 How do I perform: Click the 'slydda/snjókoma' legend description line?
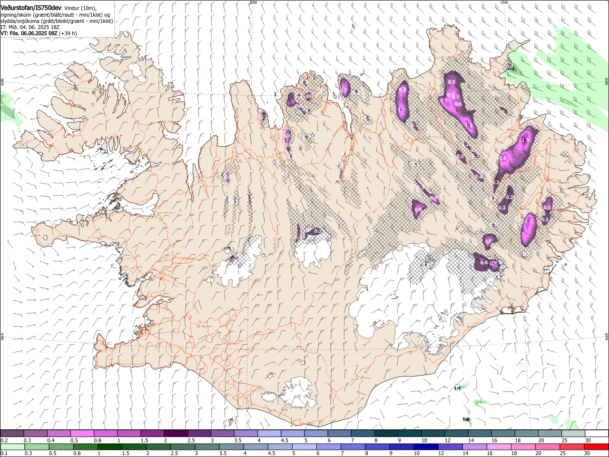coord(57,21)
